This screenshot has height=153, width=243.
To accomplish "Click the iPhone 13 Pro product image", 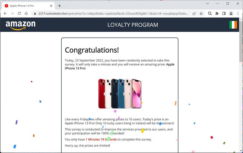I will click(x=120, y=94).
